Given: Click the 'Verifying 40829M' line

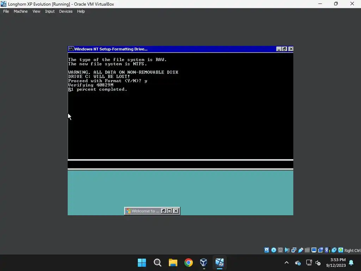Looking at the screenshot, I should pyautogui.click(x=91, y=85).
